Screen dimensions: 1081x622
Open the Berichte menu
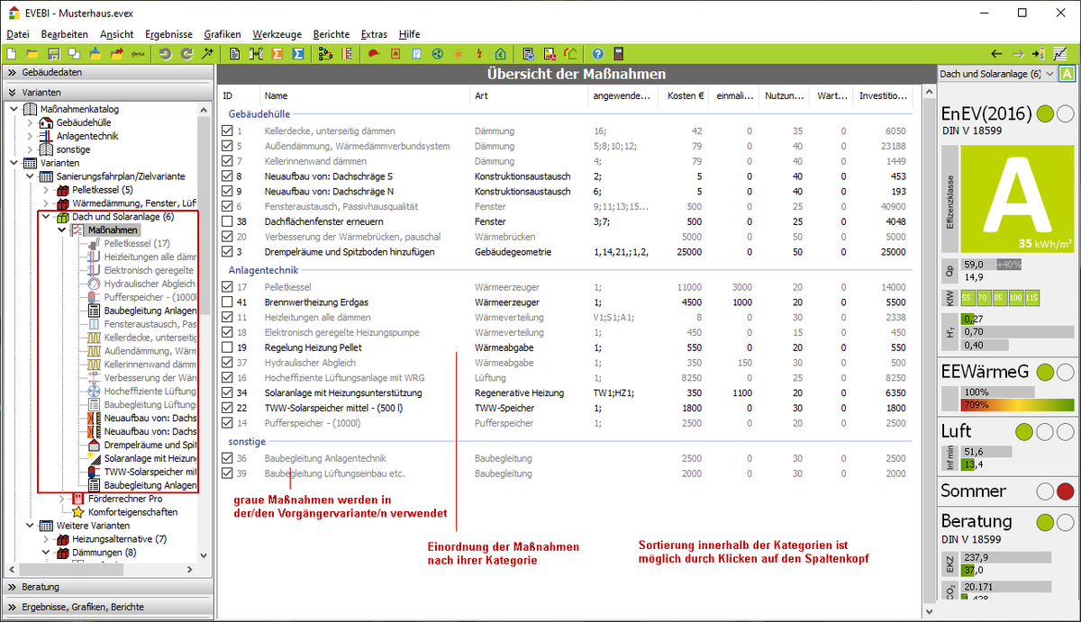tap(332, 34)
